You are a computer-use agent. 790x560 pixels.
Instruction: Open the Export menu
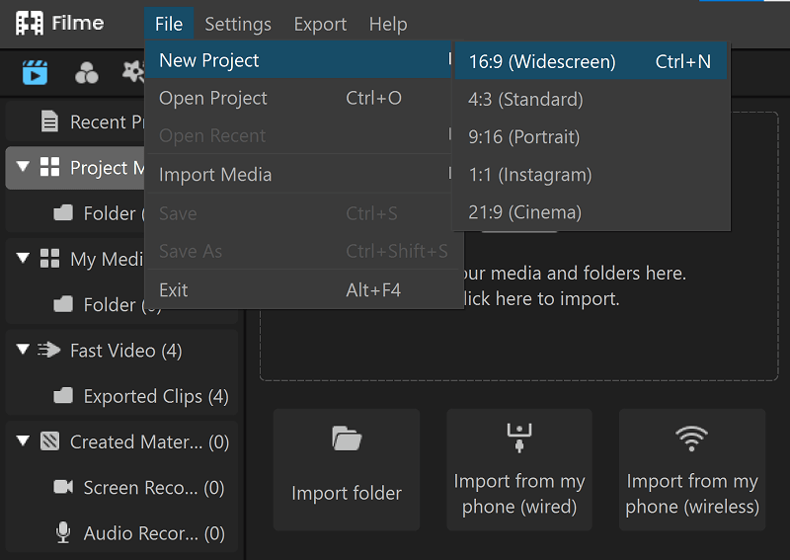[320, 24]
